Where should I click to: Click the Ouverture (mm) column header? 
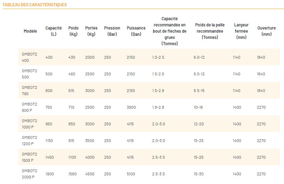(267, 31)
